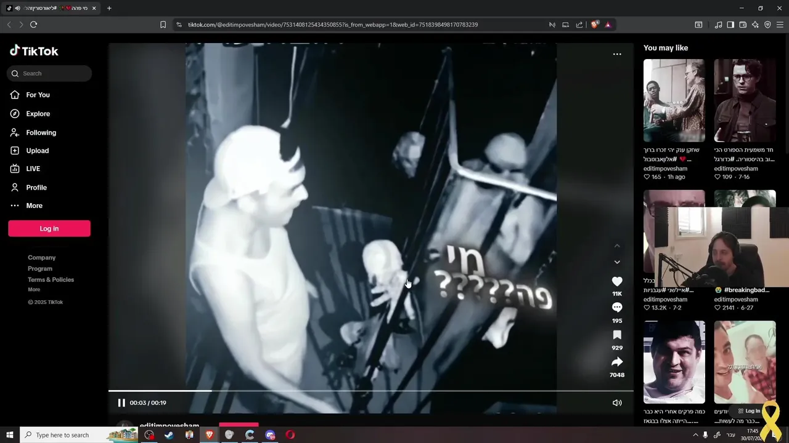Click the share page icon in address bar

point(579,25)
